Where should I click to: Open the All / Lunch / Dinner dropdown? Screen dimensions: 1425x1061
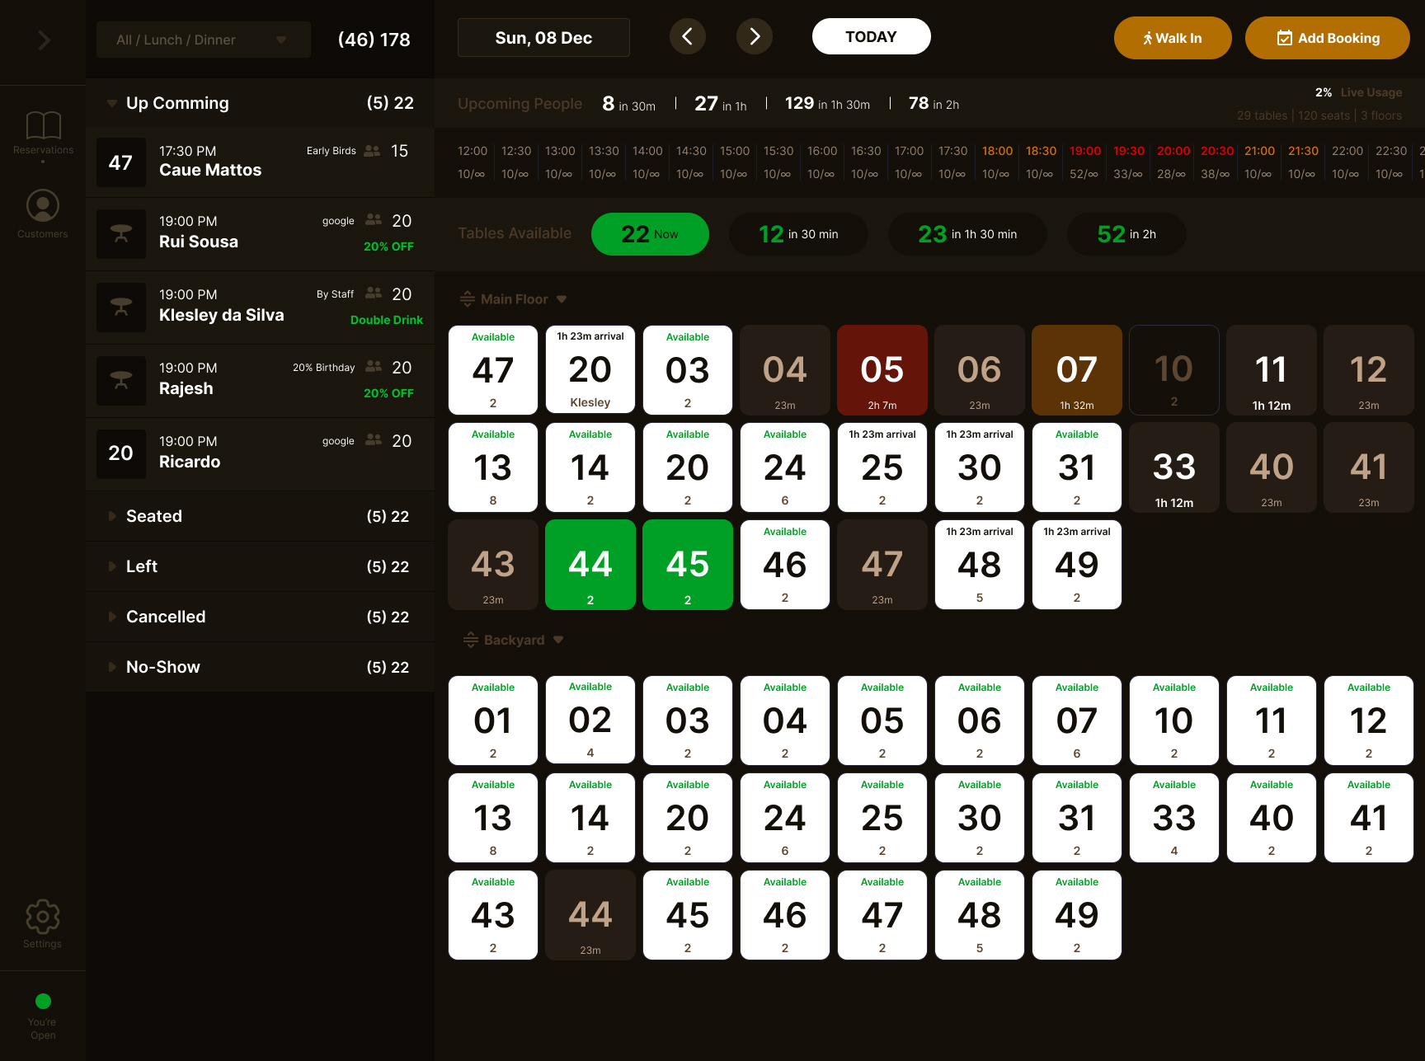coord(203,40)
